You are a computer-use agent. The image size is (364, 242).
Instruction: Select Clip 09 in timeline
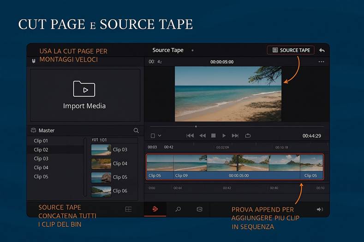[x=181, y=176]
